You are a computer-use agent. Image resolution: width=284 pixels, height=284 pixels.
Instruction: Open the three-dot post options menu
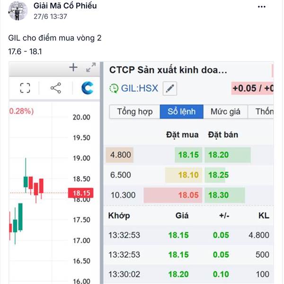click(x=262, y=7)
